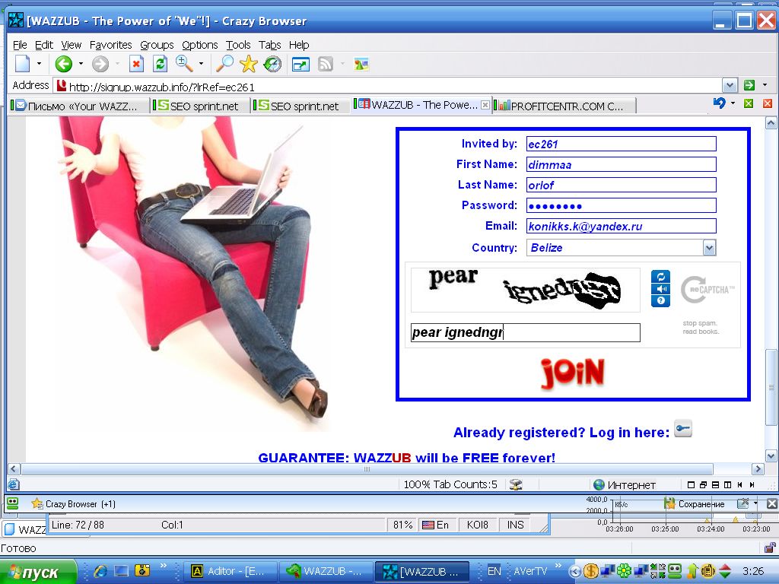Click the horizontal scrollbar thumb
The height and width of the screenshot is (584, 779).
(x=367, y=468)
